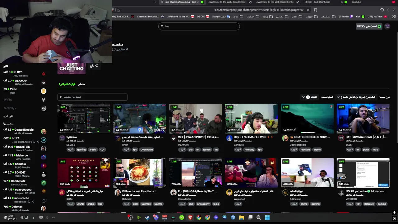Click the '18+' tag under VITORRIO

tap(359, 204)
